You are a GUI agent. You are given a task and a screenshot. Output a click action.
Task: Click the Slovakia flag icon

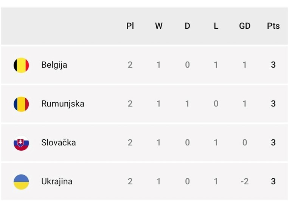[21, 143]
